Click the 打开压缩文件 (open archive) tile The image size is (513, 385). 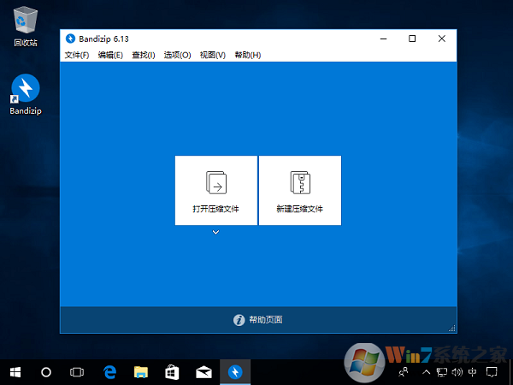tap(215, 190)
